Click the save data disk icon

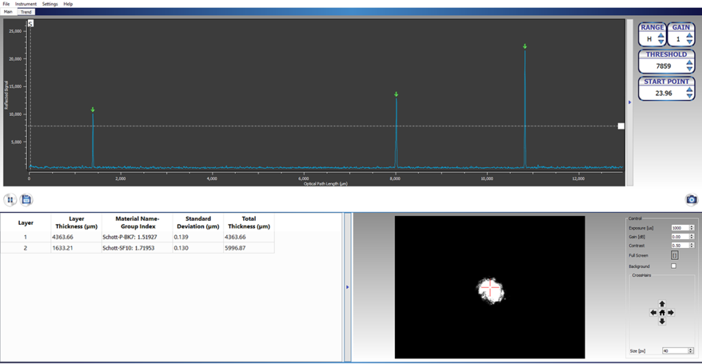click(x=27, y=199)
